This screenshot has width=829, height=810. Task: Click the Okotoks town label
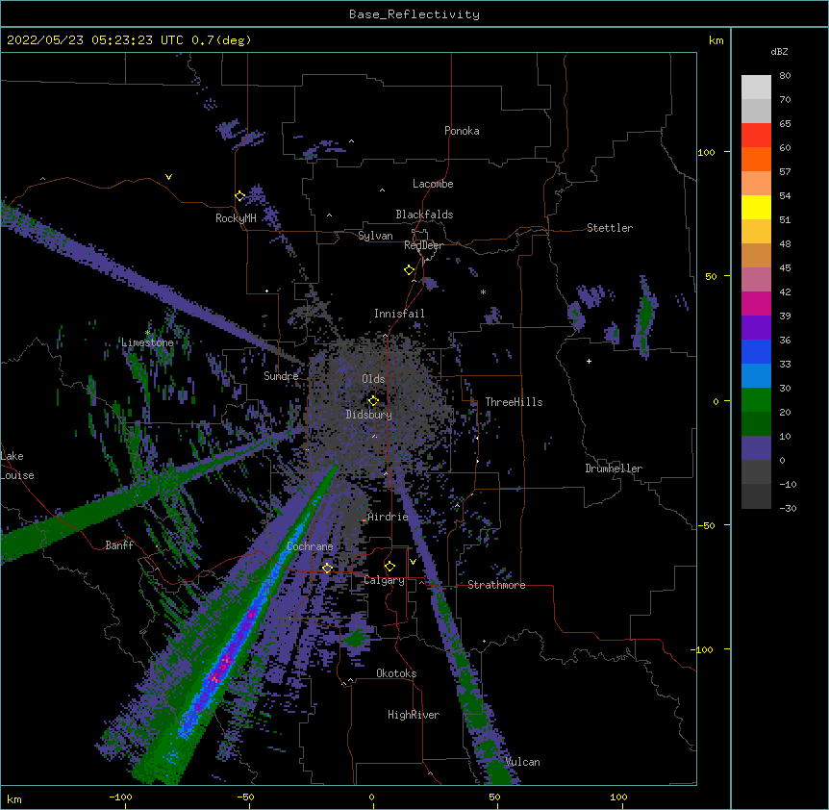point(396,673)
